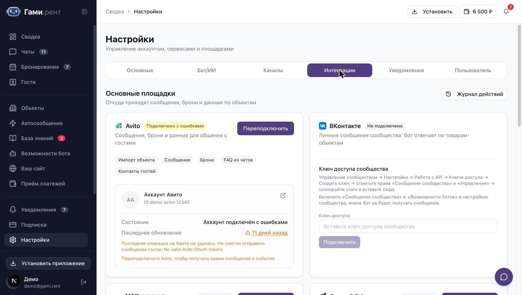Image resolution: width=522 pixels, height=295 pixels.
Task: Click the Объекты building icon
Action: [x=13, y=108]
